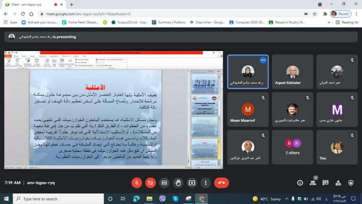Toggle closed captions on
This screenshot has height=204, width=362.
coord(164,183)
